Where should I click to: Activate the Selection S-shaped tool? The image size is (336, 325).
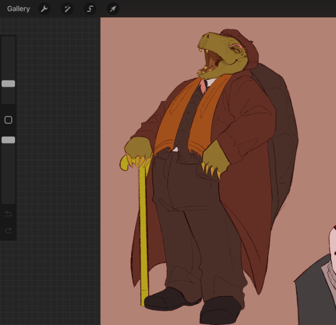click(90, 9)
